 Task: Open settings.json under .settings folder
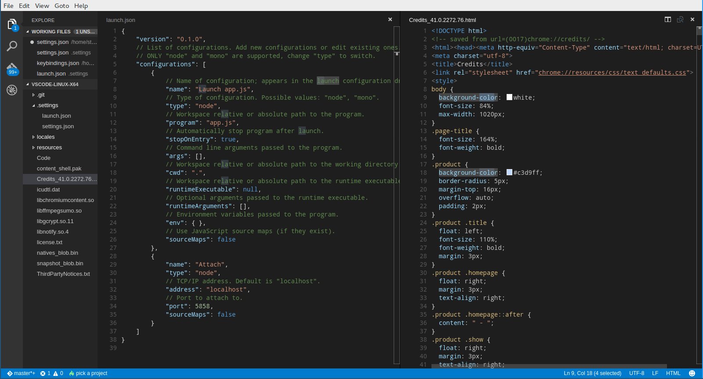pyautogui.click(x=60, y=126)
